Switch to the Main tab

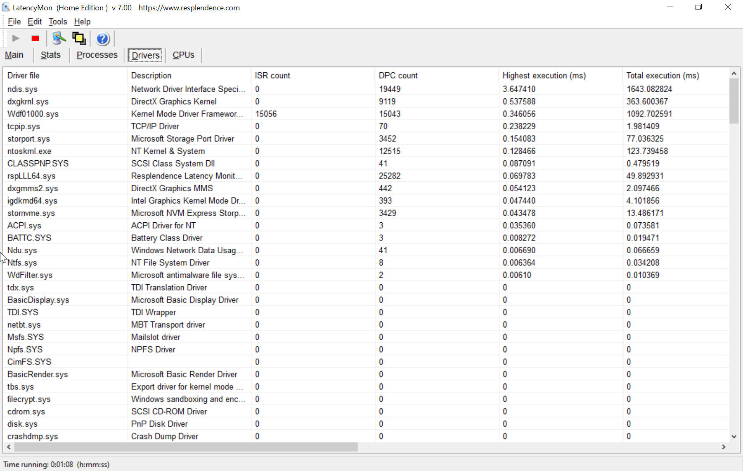tap(14, 55)
